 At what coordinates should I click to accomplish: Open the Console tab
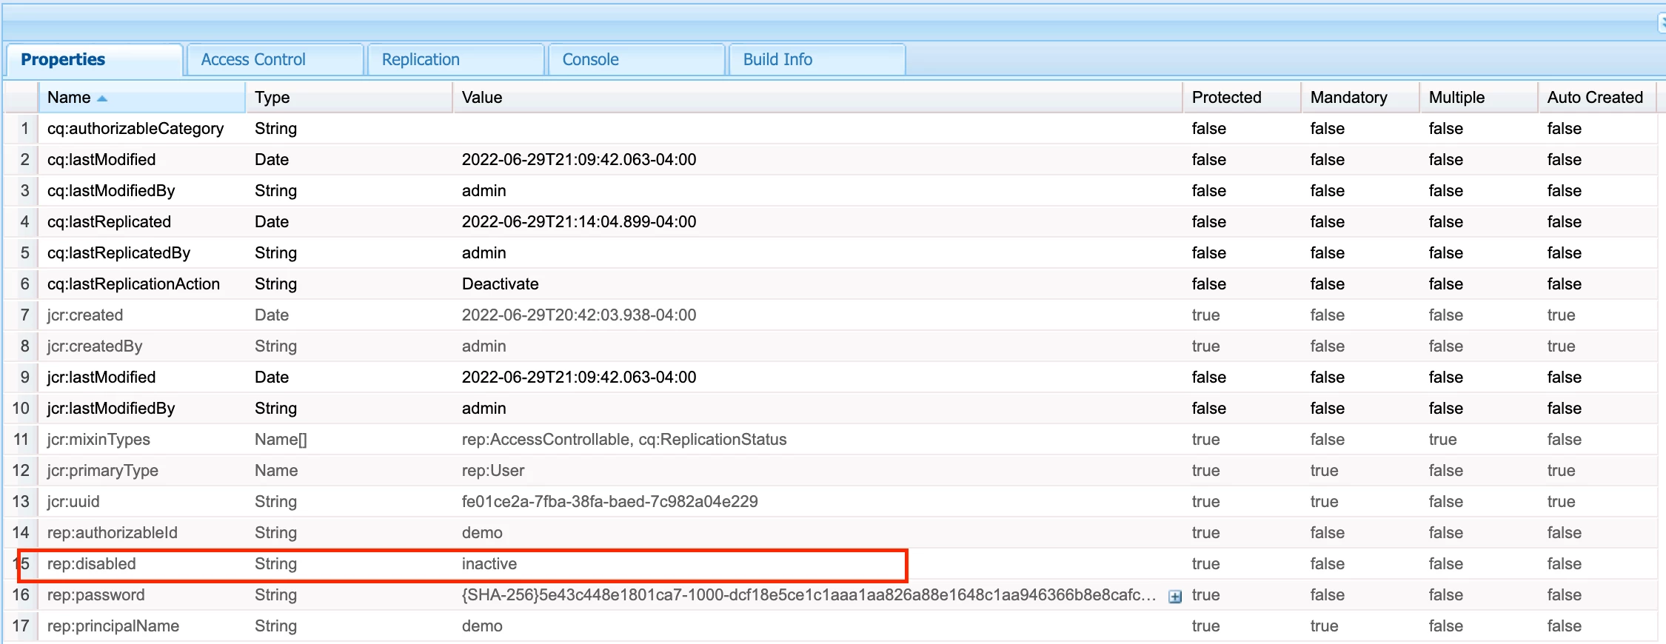tap(636, 59)
